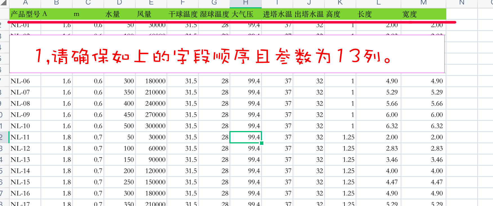Click column C value 0.7 in NL-13 row
This screenshot has height=206, width=493.
[x=88, y=160]
